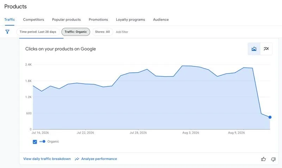Click the Jul 16, 2026 axis date
The width and height of the screenshot is (282, 168).
click(40, 133)
